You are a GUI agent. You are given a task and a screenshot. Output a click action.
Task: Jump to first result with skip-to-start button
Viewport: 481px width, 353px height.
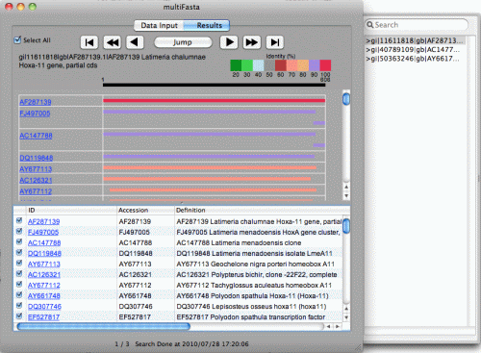(x=89, y=42)
